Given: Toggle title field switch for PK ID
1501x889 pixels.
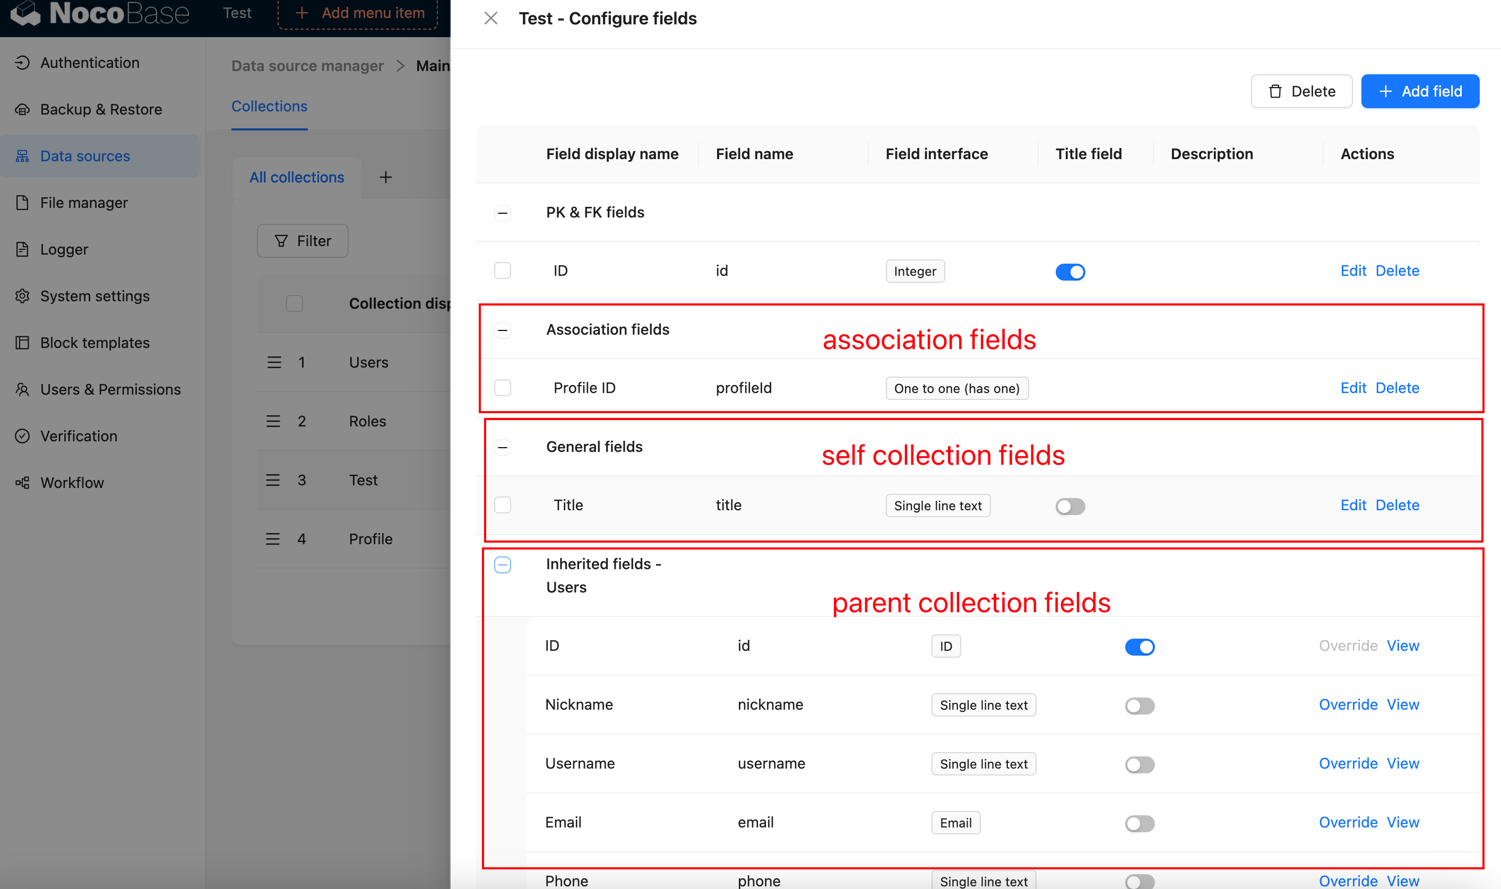Looking at the screenshot, I should 1070,272.
